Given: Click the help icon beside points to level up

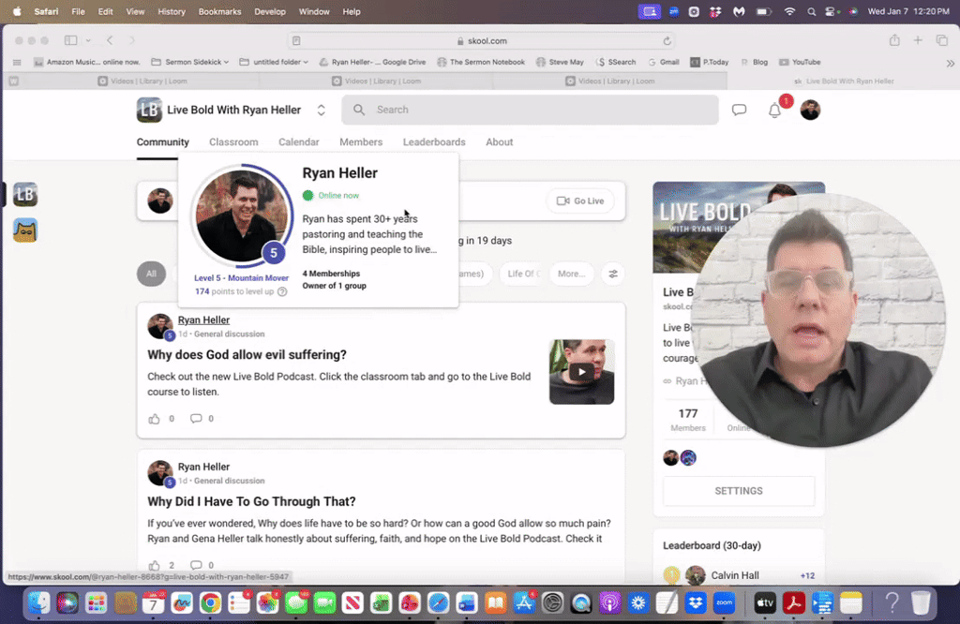Looking at the screenshot, I should pos(282,291).
